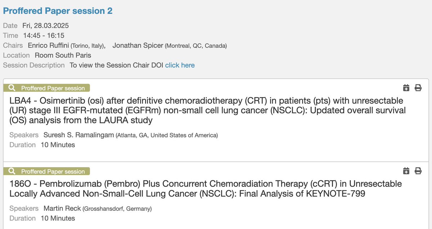432x229 pixels.
Task: Click the Room South Paris location
Action: pyautogui.click(x=63, y=55)
